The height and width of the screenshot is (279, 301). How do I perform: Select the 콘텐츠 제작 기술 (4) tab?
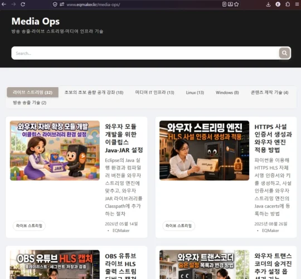[270, 93]
